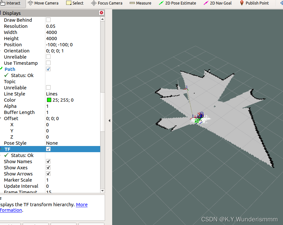283x225 pixels.
Task: Click the Position value -100; -100; 0
Action: coord(59,45)
